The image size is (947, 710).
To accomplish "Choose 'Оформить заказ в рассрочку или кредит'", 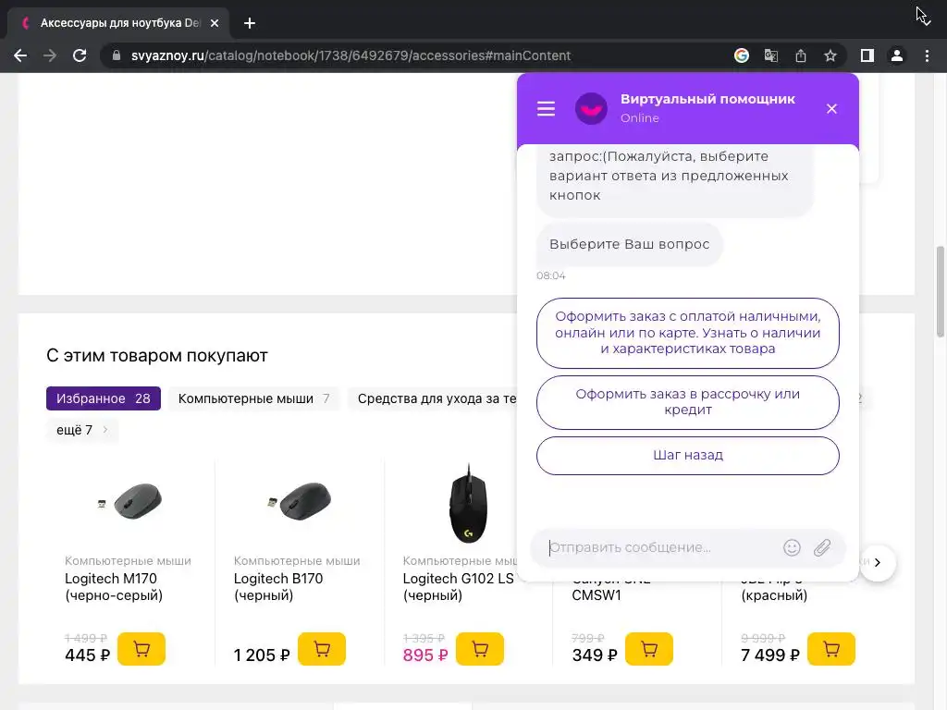I will pyautogui.click(x=687, y=402).
